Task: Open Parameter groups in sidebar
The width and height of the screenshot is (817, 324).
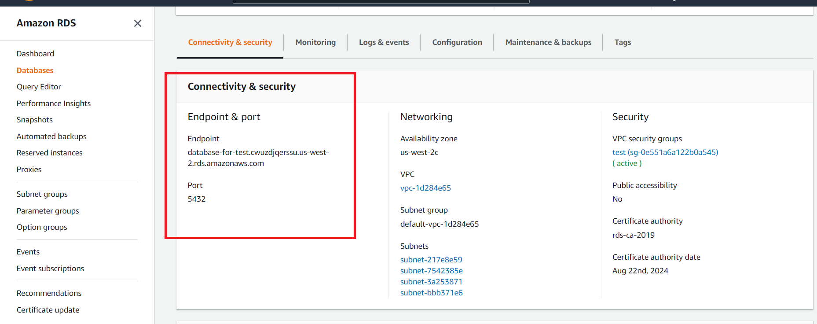Action: pos(48,211)
